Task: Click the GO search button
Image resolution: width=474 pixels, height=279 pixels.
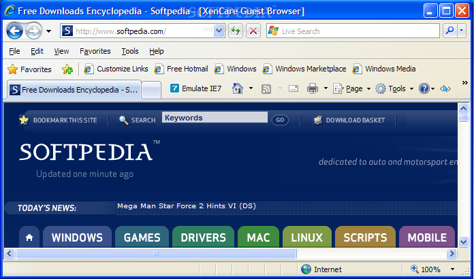Action: click(280, 120)
